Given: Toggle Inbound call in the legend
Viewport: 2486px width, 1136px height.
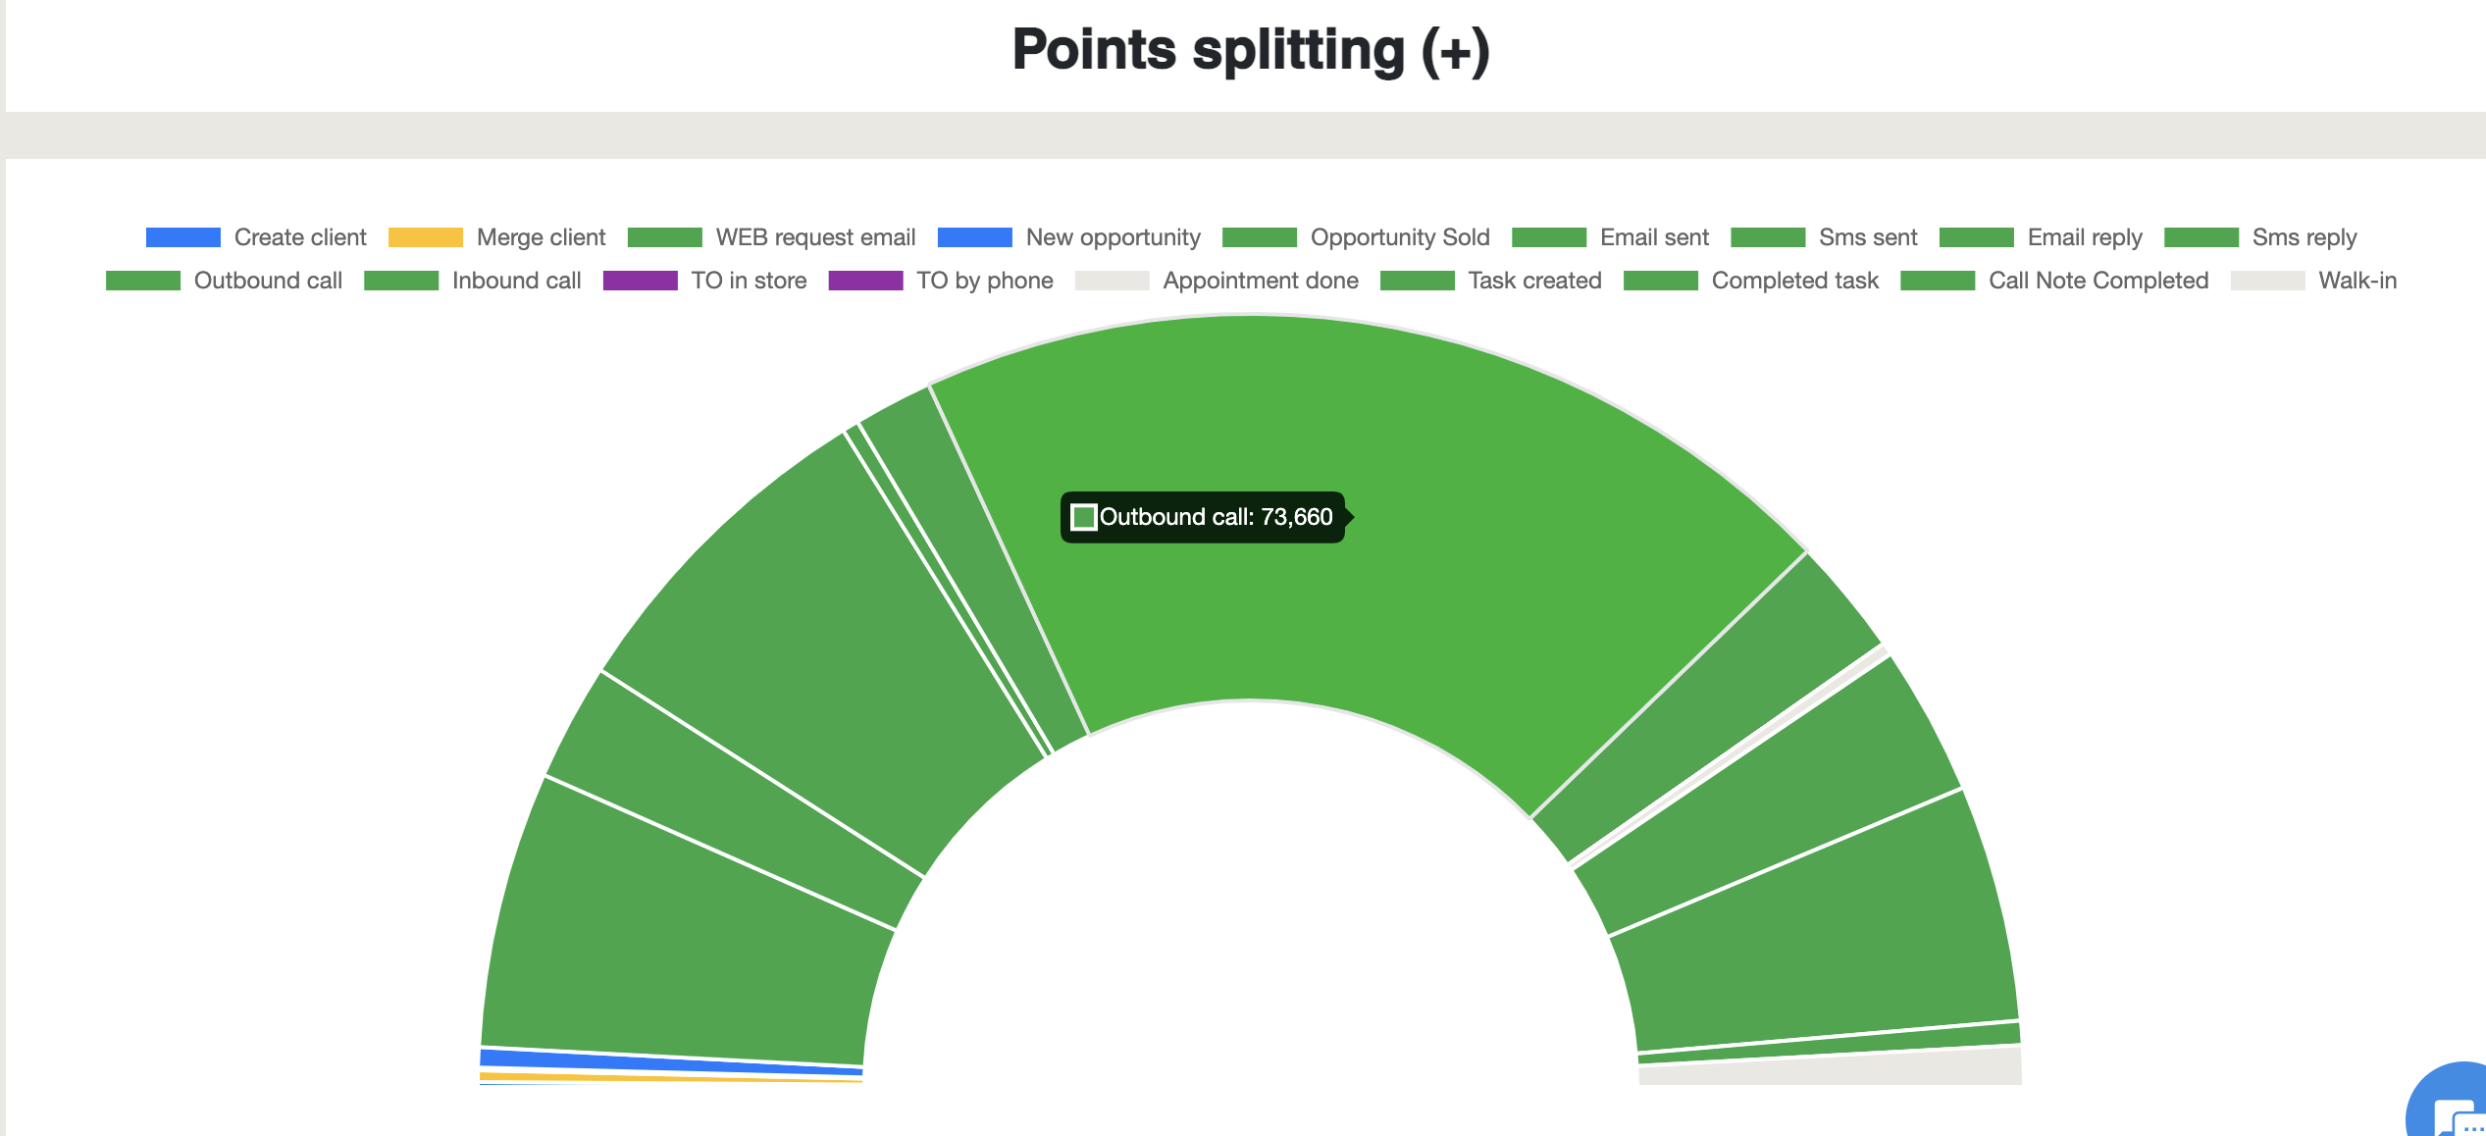Looking at the screenshot, I should pyautogui.click(x=473, y=281).
